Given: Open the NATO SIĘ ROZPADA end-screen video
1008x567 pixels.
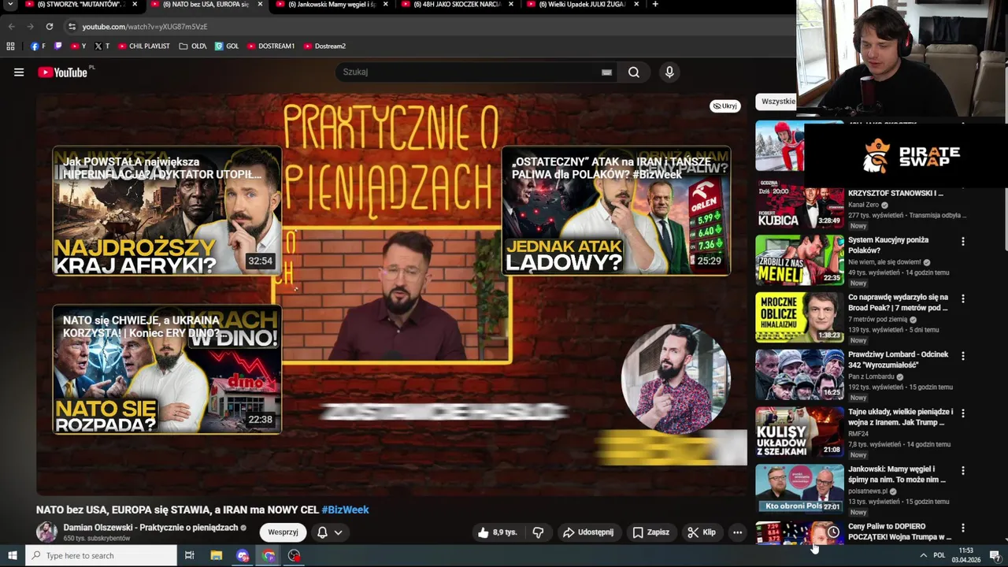Looking at the screenshot, I should [167, 369].
